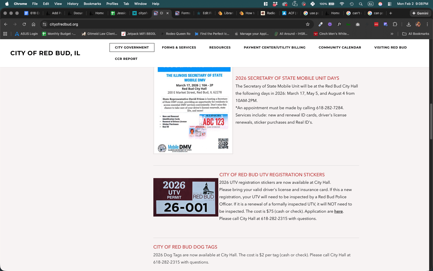Viewport: 433px width, 271px height.
Task: Open the site information icon in address bar
Action: click(x=45, y=24)
